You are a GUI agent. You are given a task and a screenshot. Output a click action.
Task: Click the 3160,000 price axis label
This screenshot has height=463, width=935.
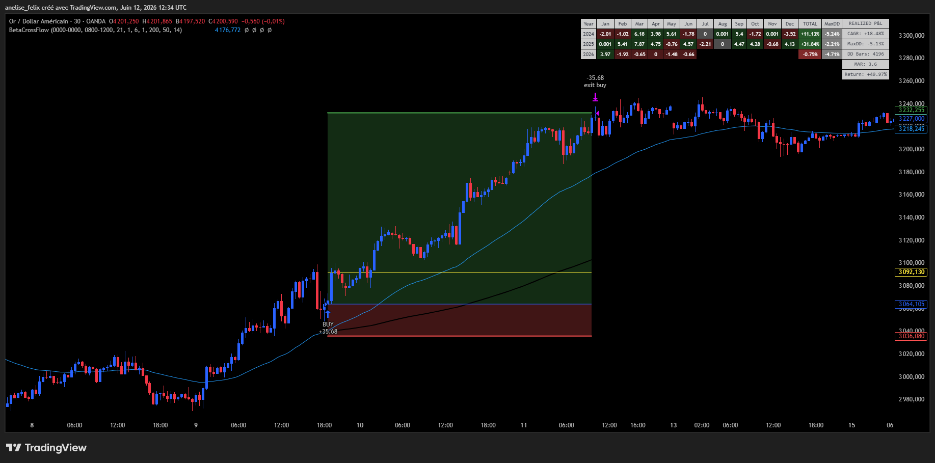click(x=911, y=195)
